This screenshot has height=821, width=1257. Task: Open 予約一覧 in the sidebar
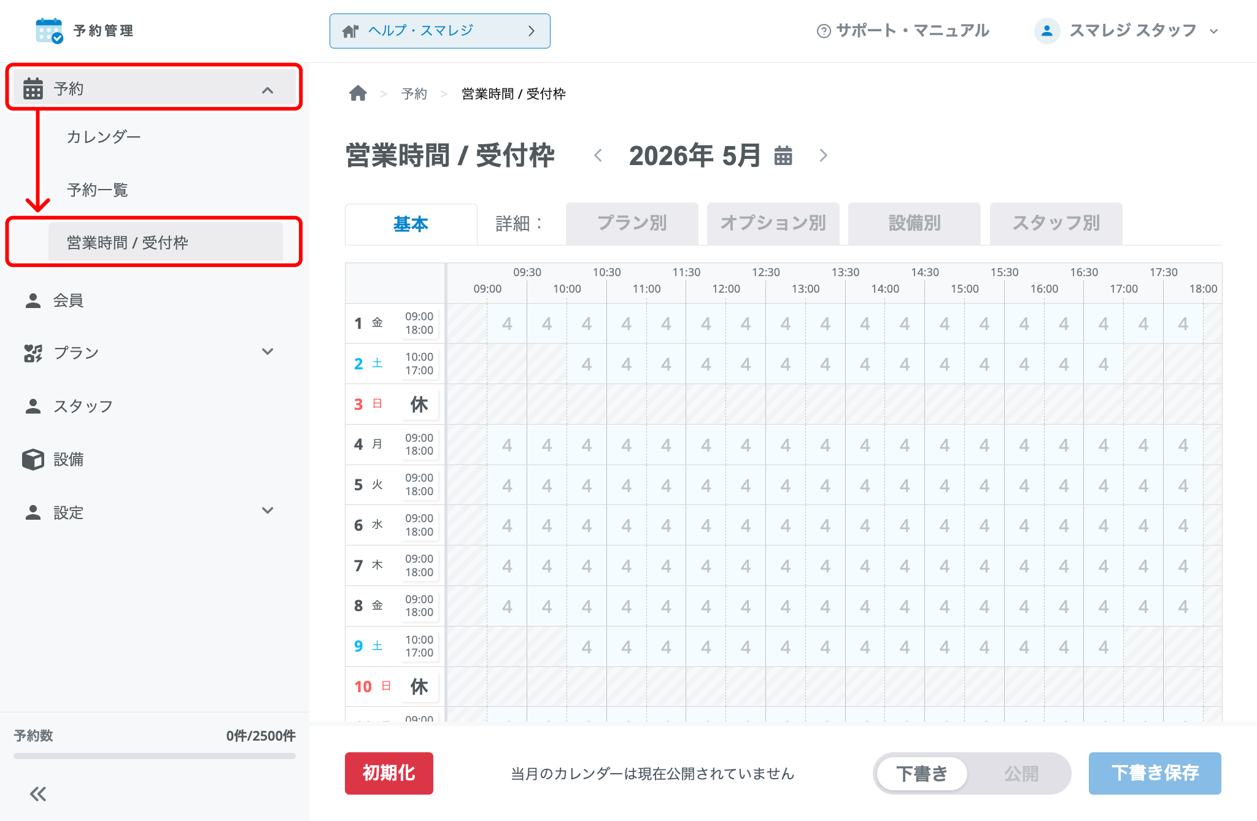point(97,190)
